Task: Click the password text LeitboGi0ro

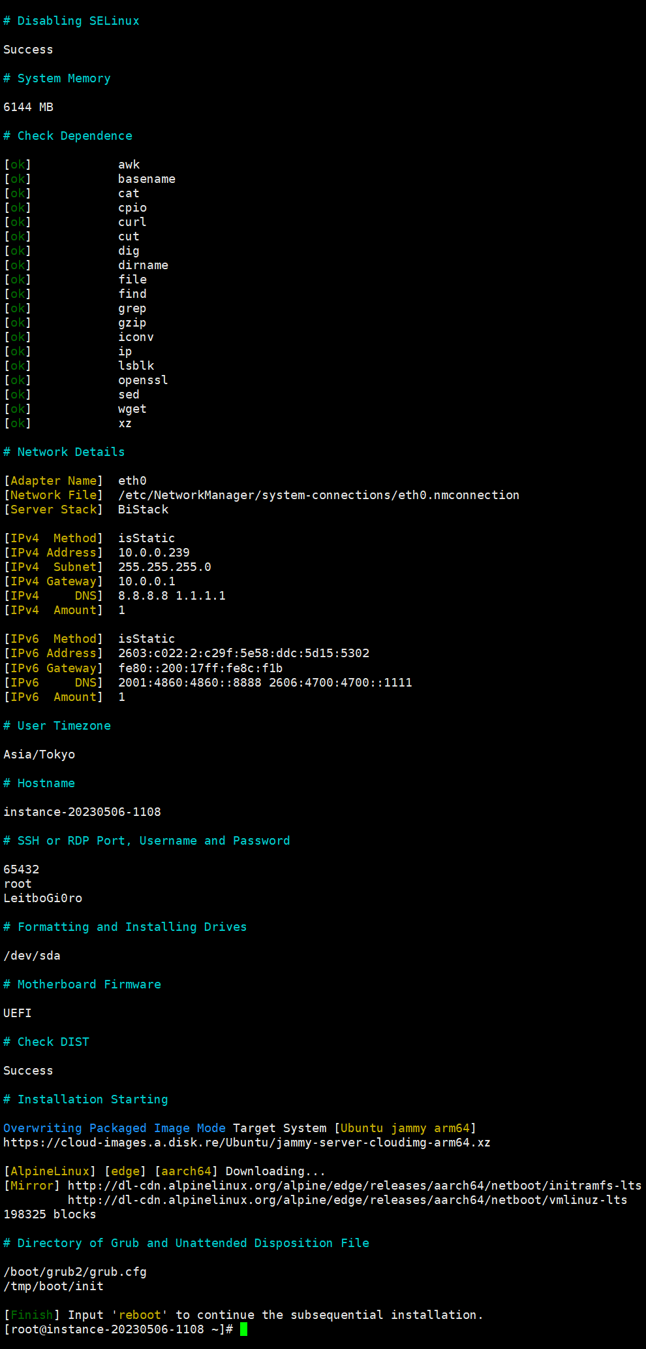Action: point(43,898)
